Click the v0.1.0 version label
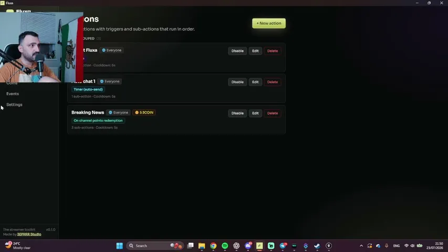This screenshot has width=448, height=252. pyautogui.click(x=50, y=229)
